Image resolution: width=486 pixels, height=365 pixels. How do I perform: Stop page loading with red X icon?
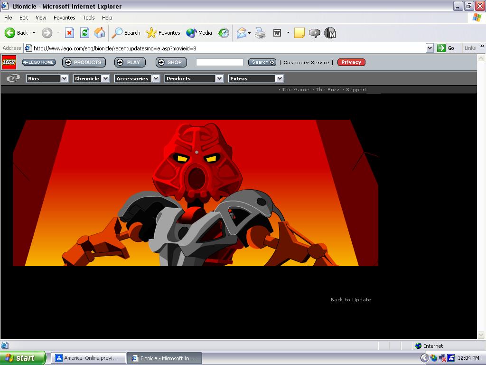pos(69,33)
